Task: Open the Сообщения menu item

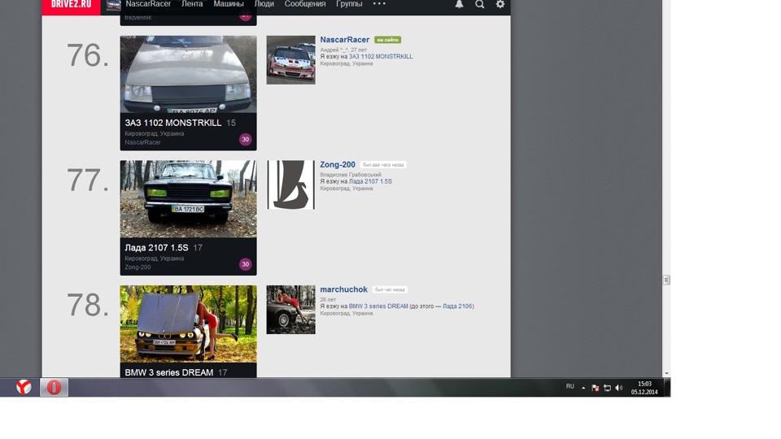Action: point(305,4)
